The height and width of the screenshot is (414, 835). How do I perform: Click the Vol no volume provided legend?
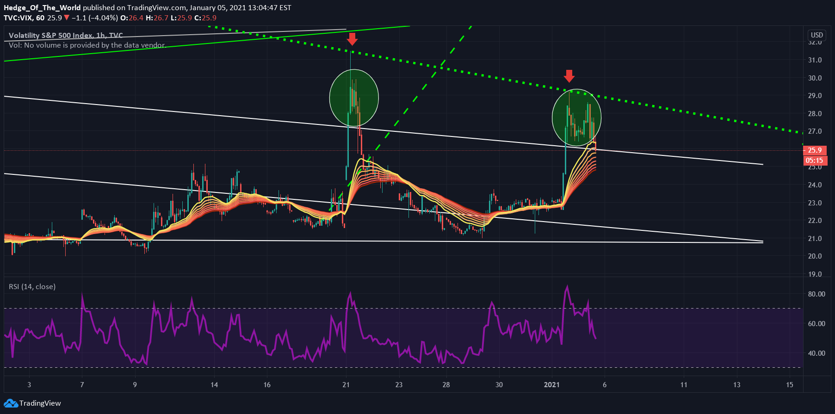[x=87, y=45]
